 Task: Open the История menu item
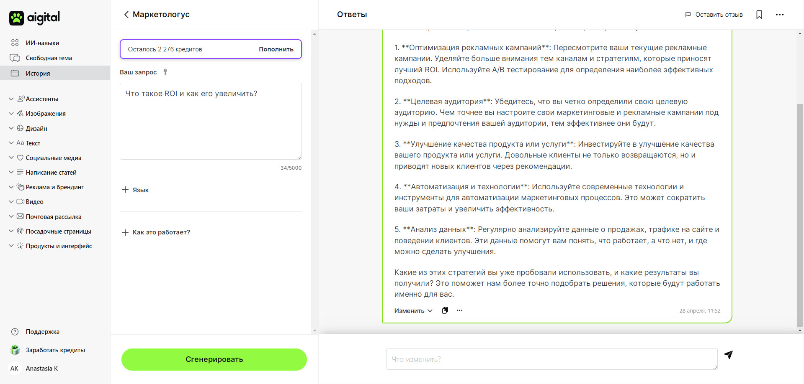55,73
